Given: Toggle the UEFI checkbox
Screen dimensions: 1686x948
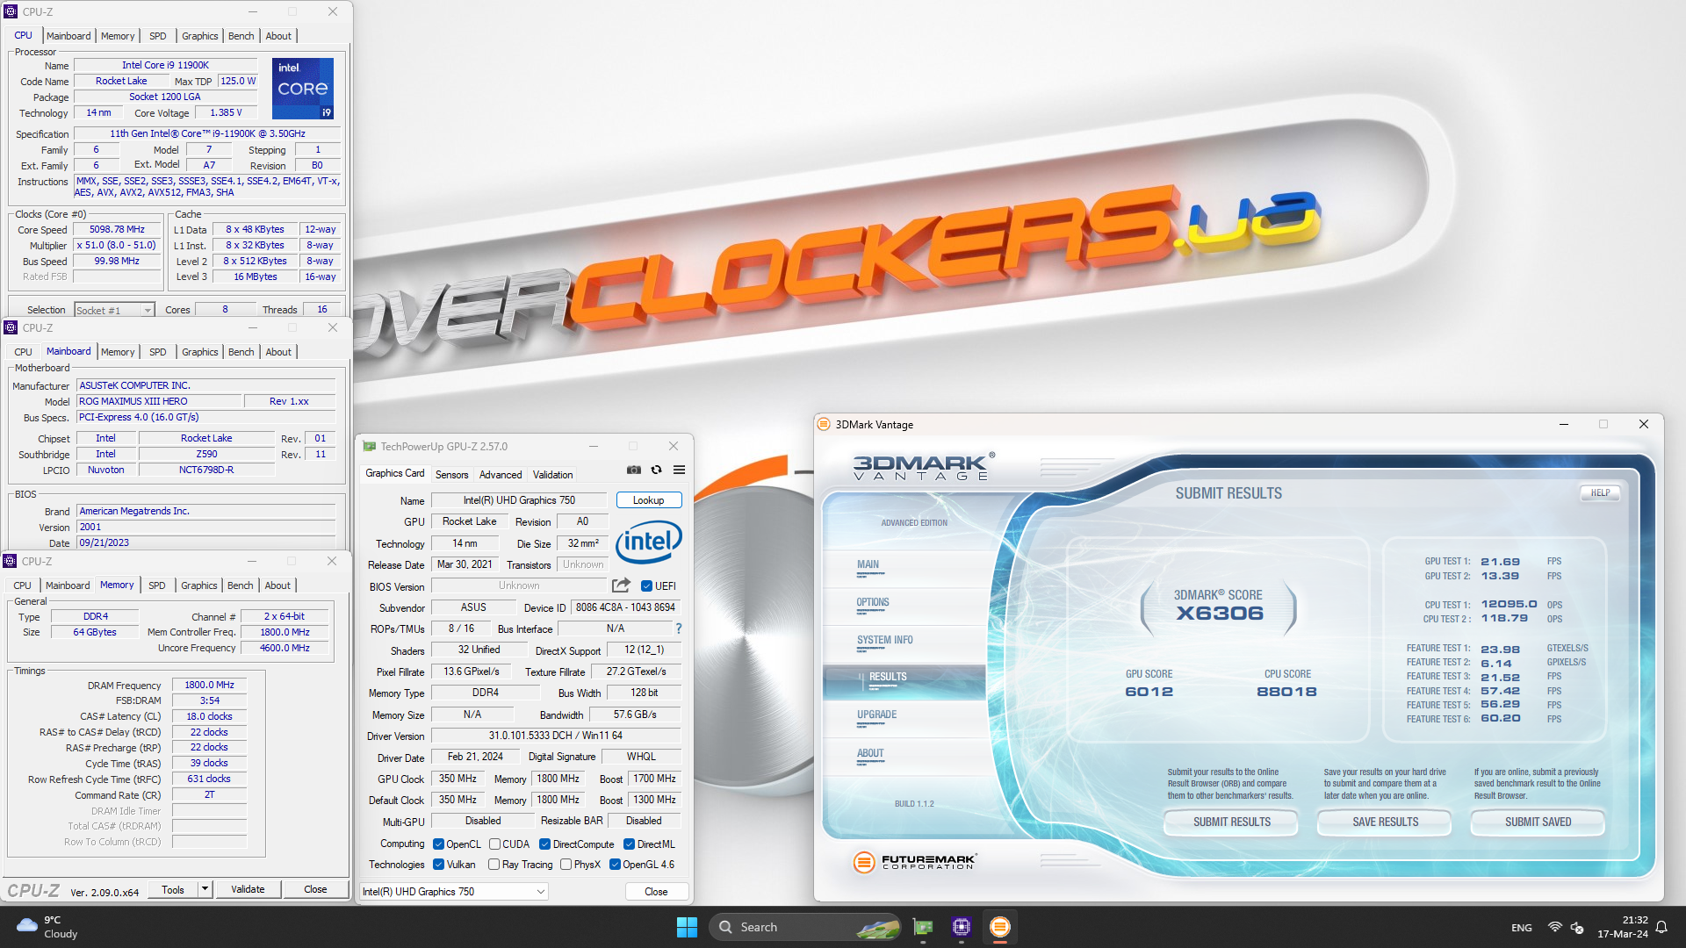Looking at the screenshot, I should tap(646, 586).
